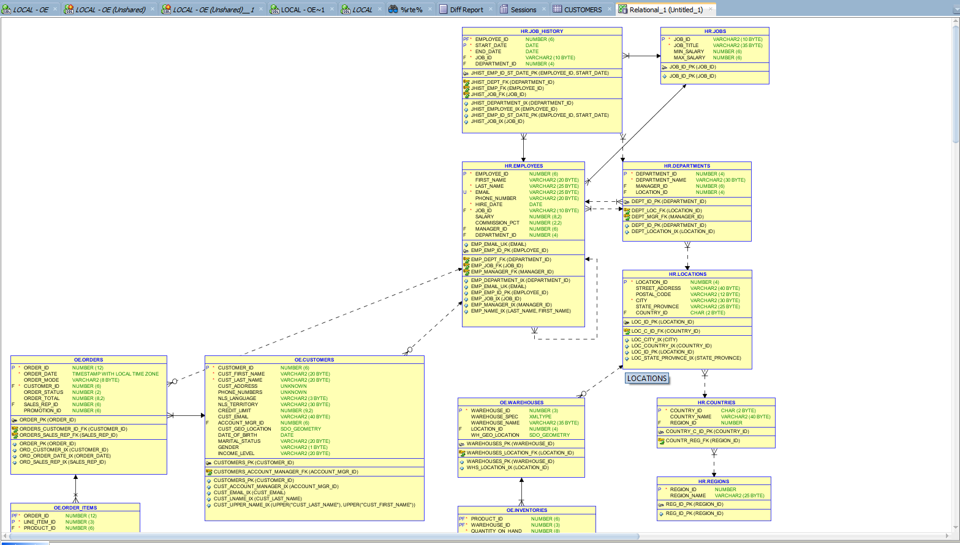Select the OE.CUSTOMERS table title bar
The image size is (960, 545).
pos(314,360)
